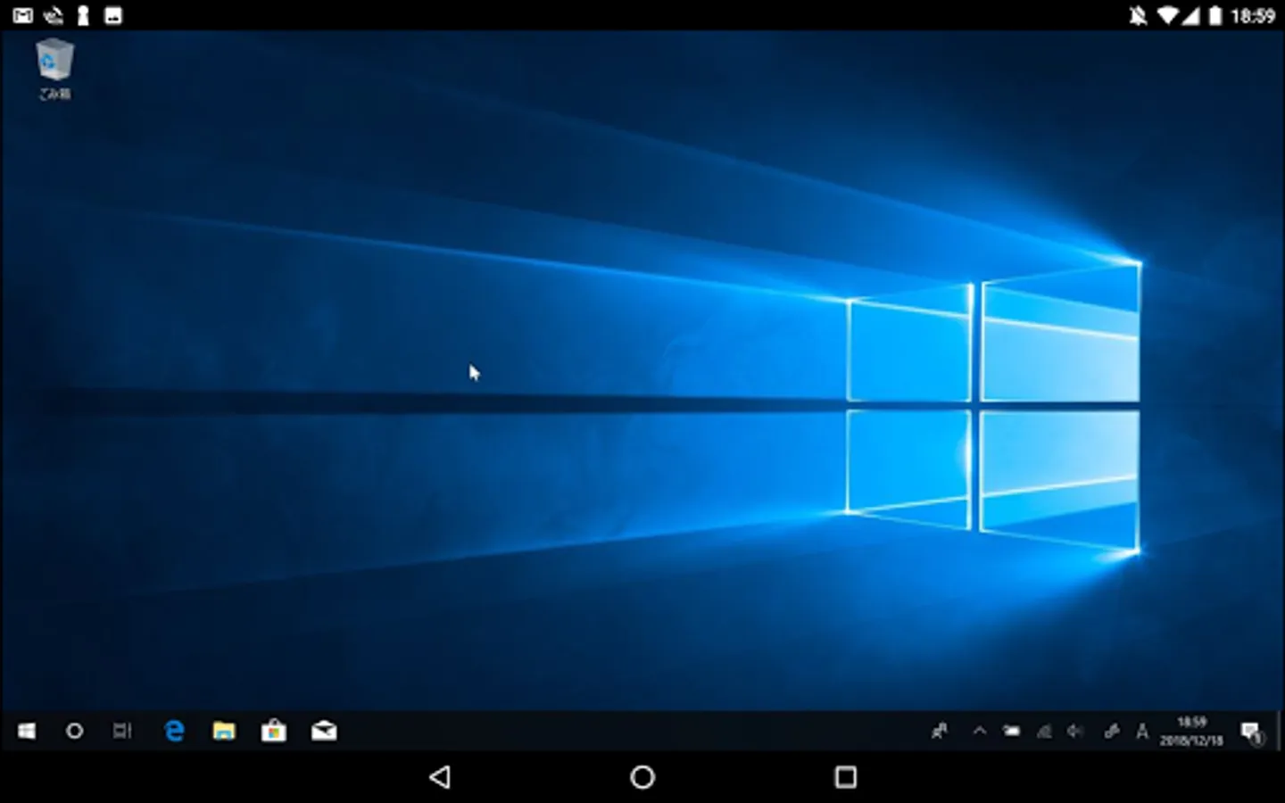
Task: Expand hidden system tray icons
Action: pos(980,732)
